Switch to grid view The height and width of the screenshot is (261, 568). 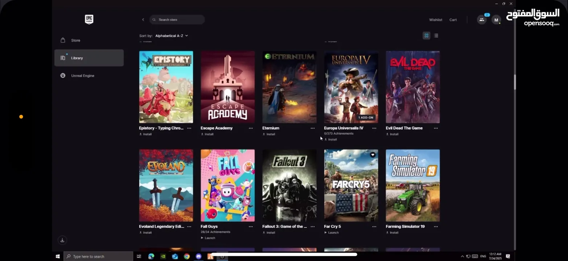[x=427, y=36]
